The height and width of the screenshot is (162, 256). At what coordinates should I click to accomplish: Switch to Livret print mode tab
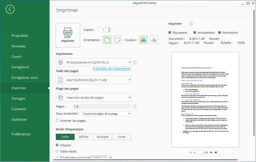coord(122,137)
